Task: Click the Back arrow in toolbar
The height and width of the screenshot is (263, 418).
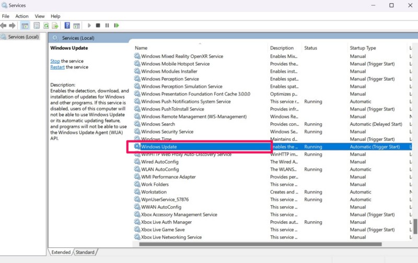Action: click(x=4, y=25)
